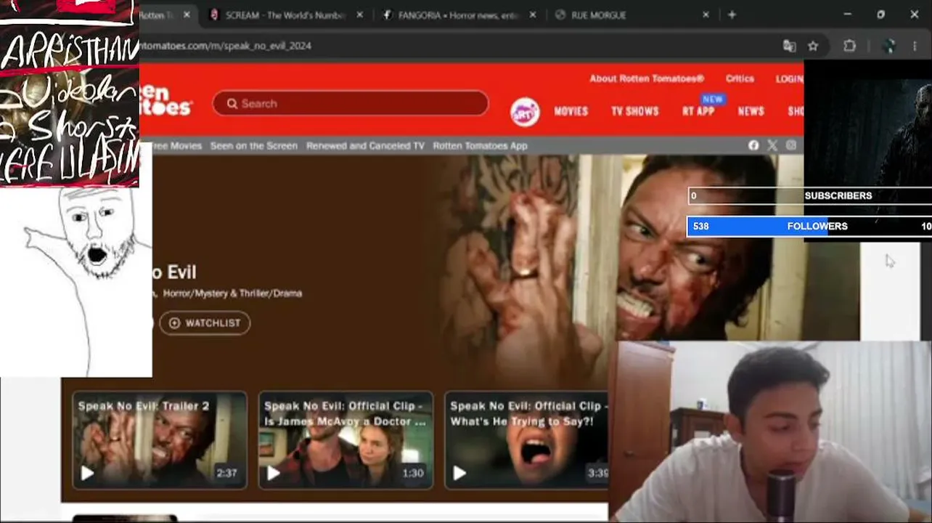Click the Horror/Mystery & Thriller/Drama genre text
The height and width of the screenshot is (523, 932).
coord(232,293)
